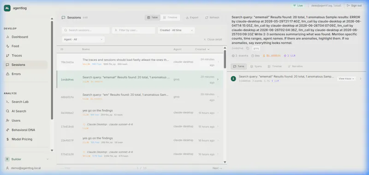Click the agentlog AL logo icon
This screenshot has width=369, height=175.
7,8
